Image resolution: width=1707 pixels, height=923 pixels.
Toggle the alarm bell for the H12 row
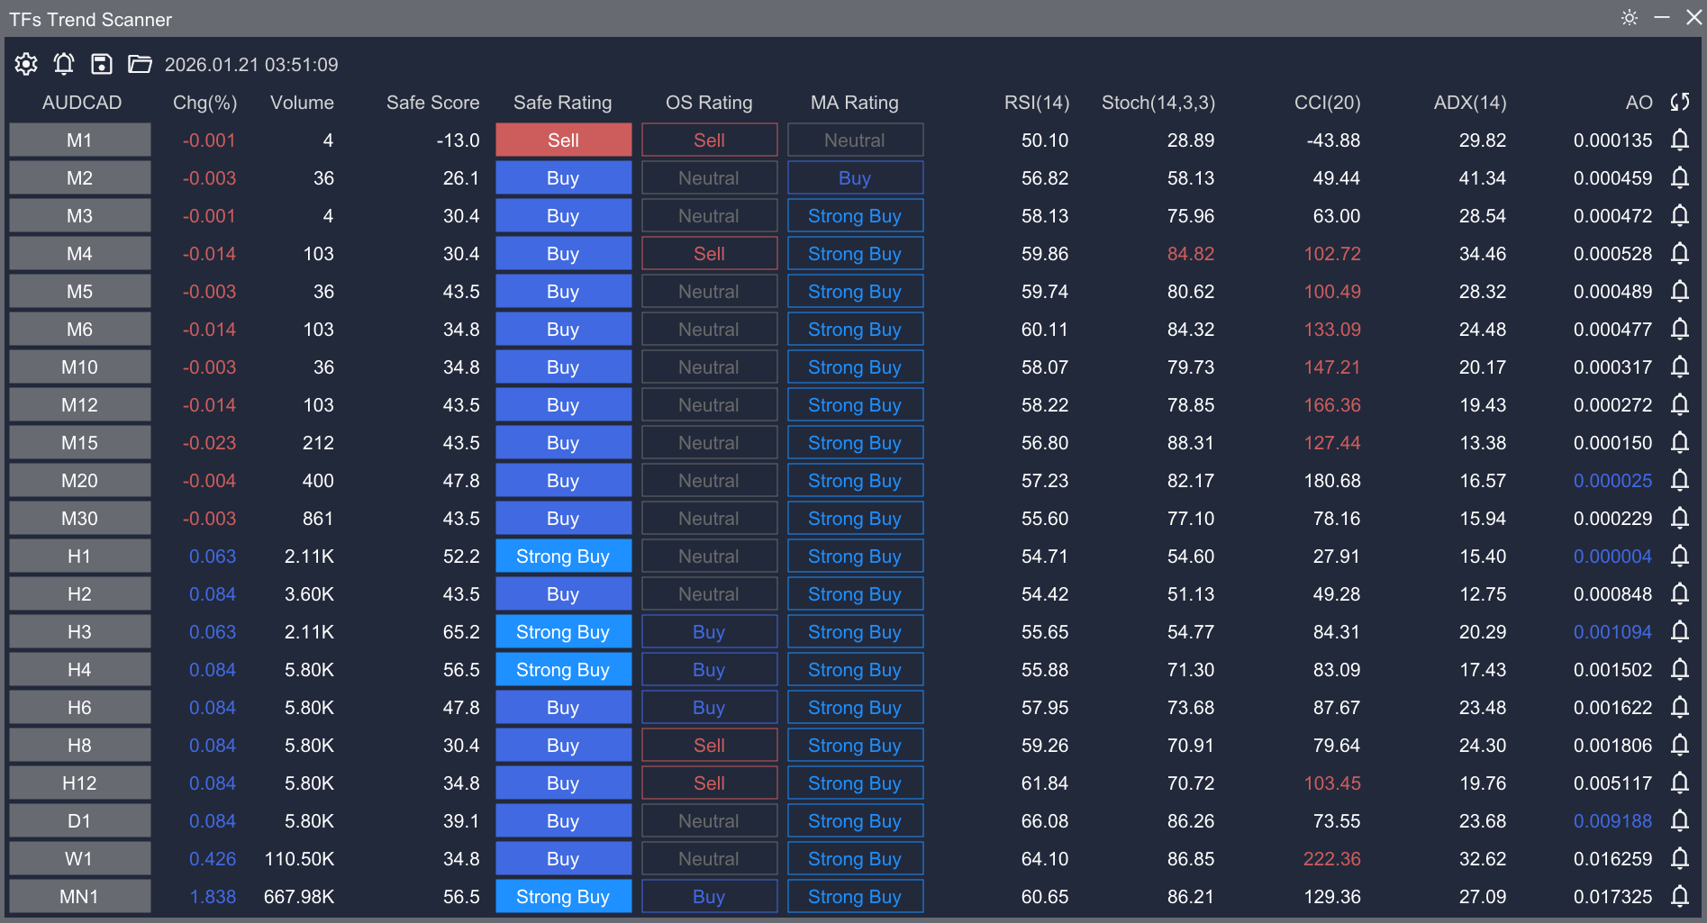1679,783
